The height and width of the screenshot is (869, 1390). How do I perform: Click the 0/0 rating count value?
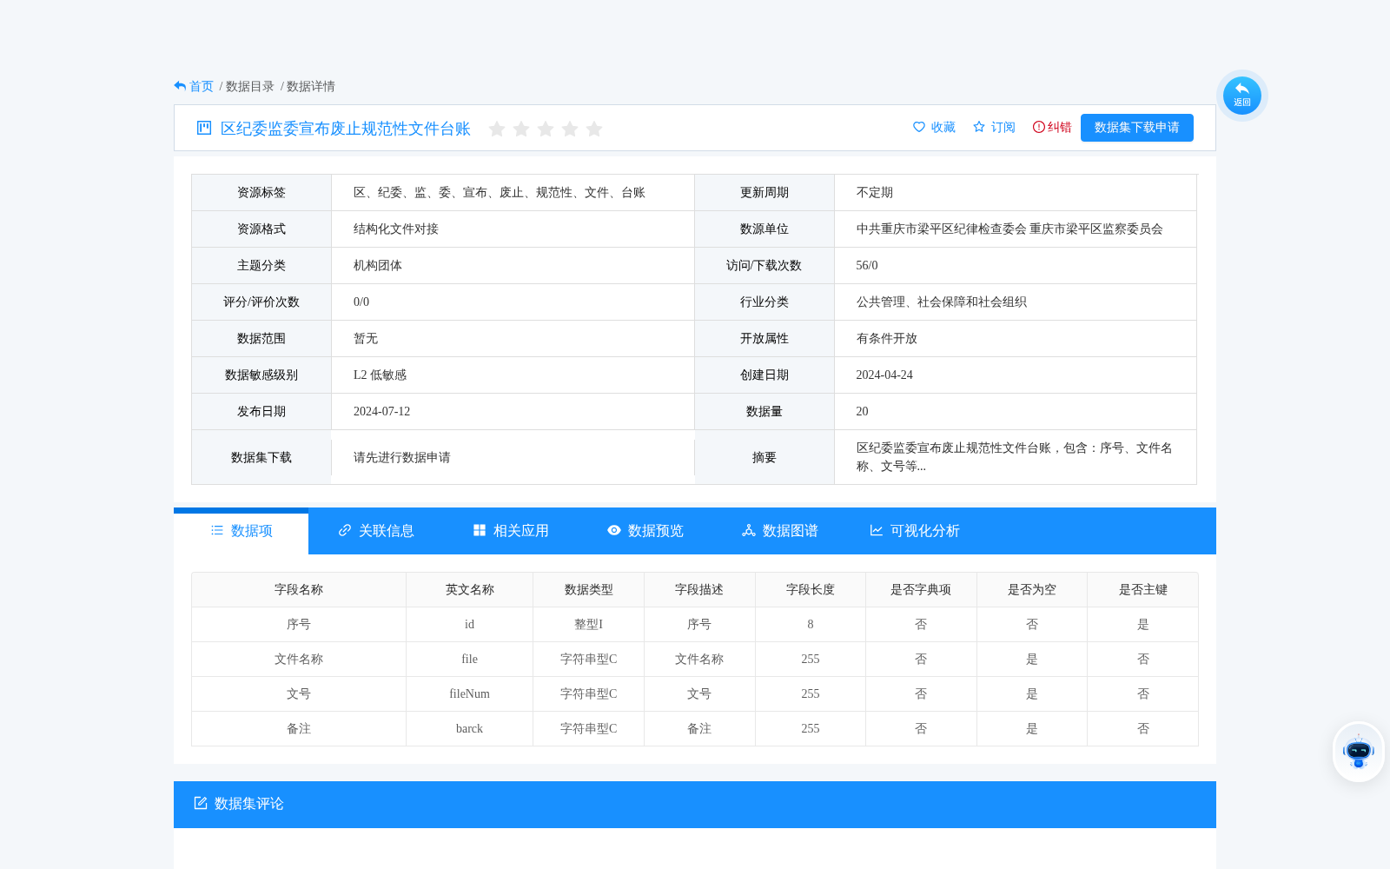361,302
